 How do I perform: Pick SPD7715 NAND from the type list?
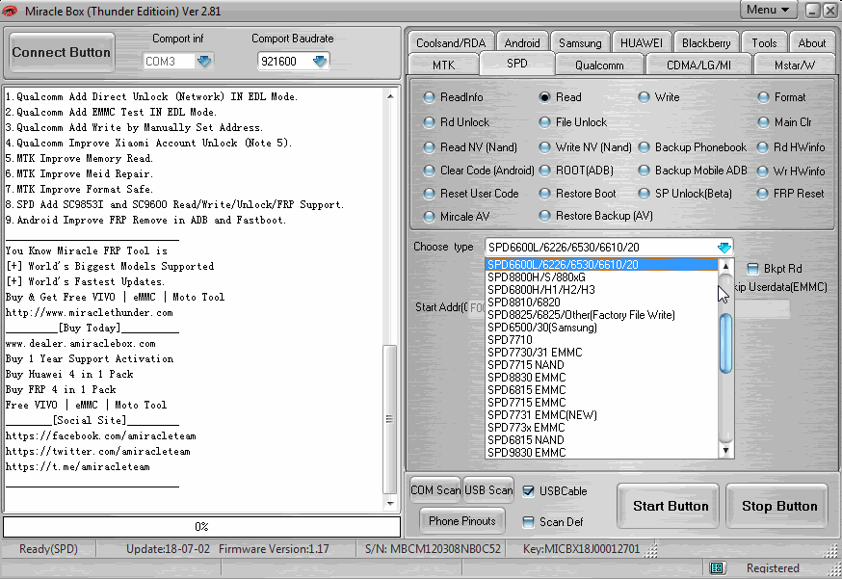[x=601, y=365]
